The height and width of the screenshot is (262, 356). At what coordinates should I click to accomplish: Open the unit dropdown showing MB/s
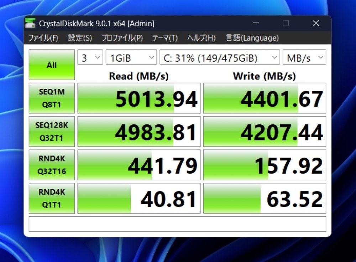point(304,57)
